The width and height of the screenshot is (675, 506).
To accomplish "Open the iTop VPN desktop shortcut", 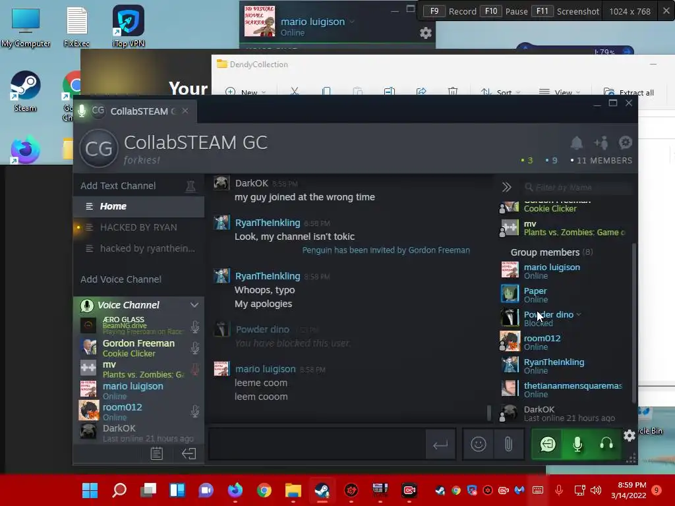I will click(x=129, y=26).
